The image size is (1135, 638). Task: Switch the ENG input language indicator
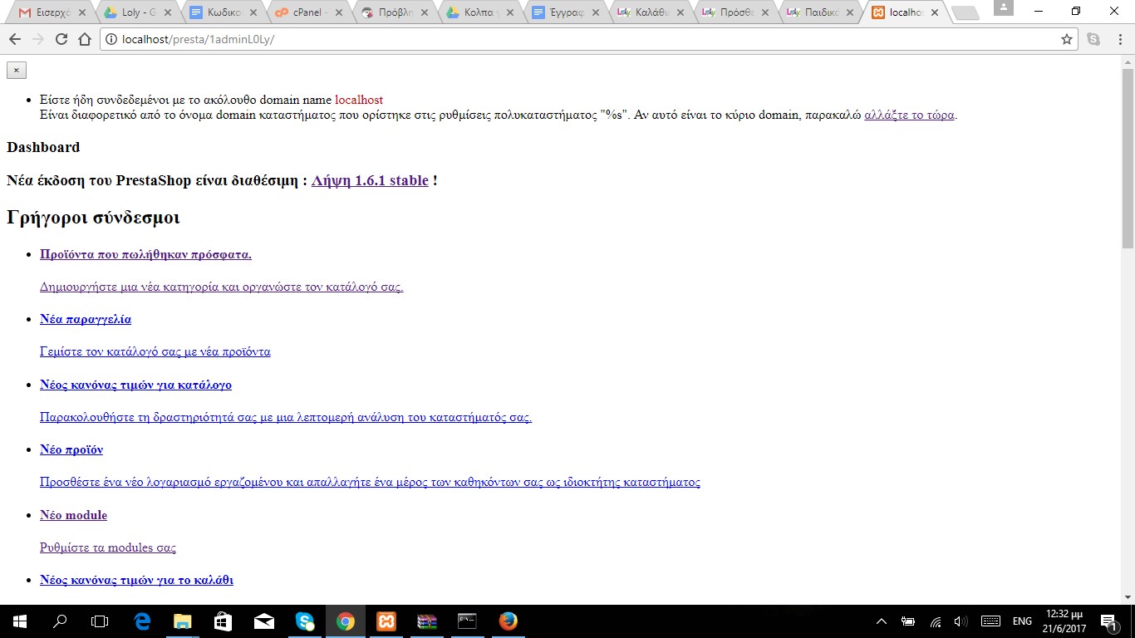coord(1022,621)
